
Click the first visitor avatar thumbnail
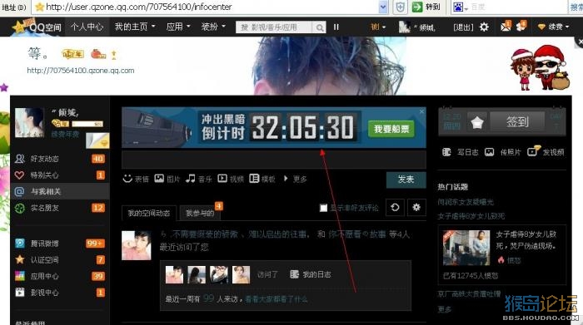click(x=174, y=274)
